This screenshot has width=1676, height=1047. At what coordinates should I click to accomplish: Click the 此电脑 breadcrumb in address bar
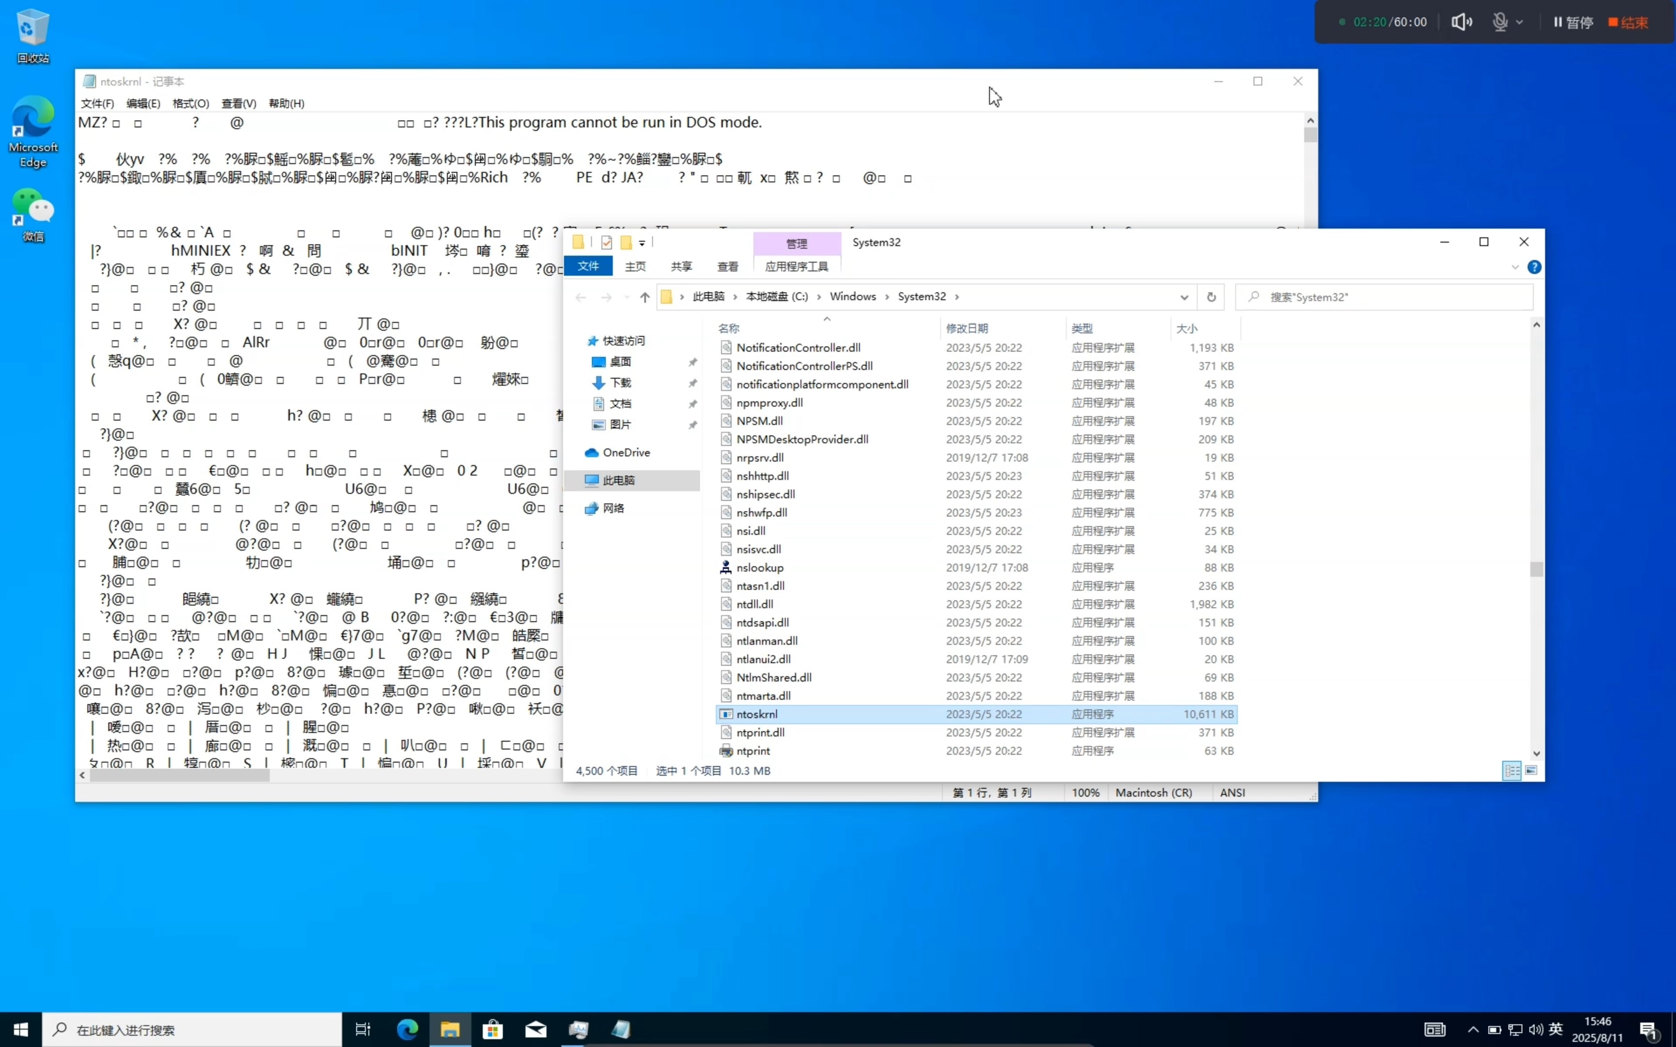[x=709, y=296]
